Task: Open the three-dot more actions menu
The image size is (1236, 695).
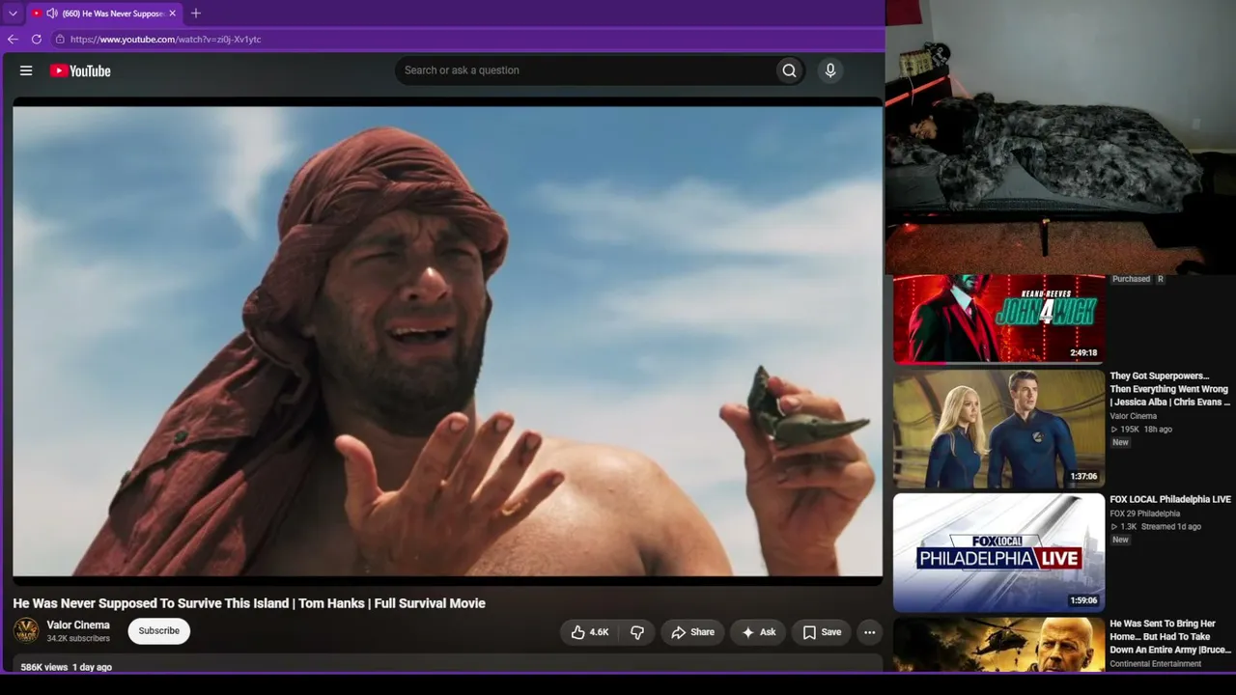Action: (869, 632)
